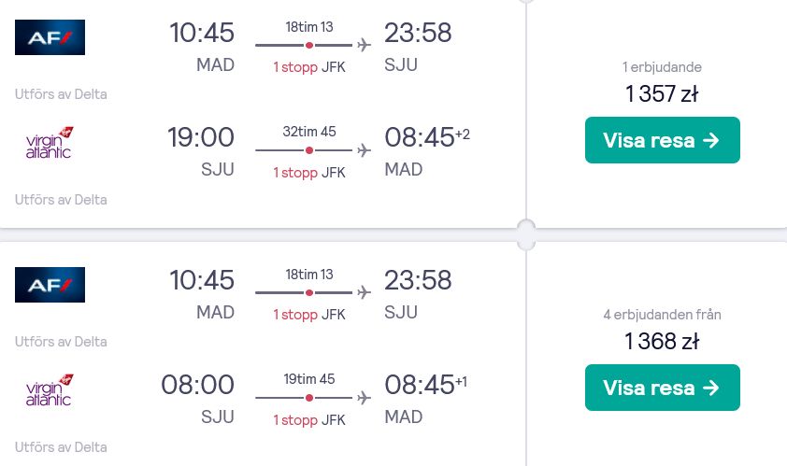Select the 1 368 zł price text
787x466 pixels.
tap(662, 342)
